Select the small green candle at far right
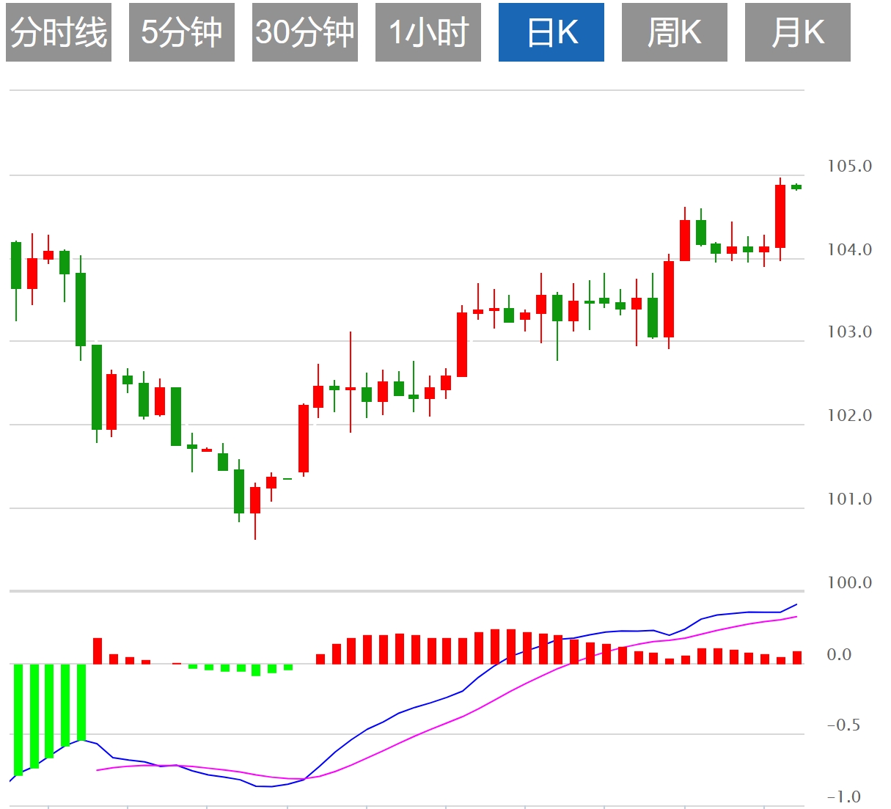Screen dimensions: 891x809 (796, 187)
